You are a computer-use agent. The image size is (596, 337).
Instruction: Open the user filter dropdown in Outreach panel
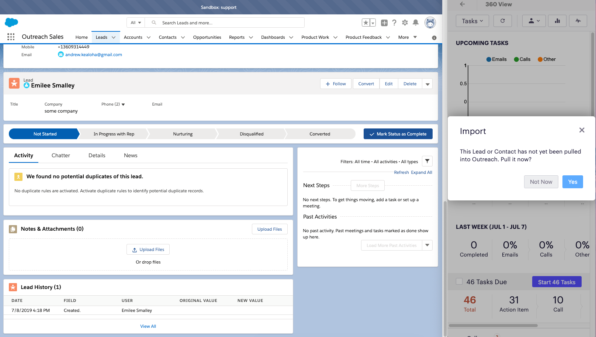click(x=534, y=21)
